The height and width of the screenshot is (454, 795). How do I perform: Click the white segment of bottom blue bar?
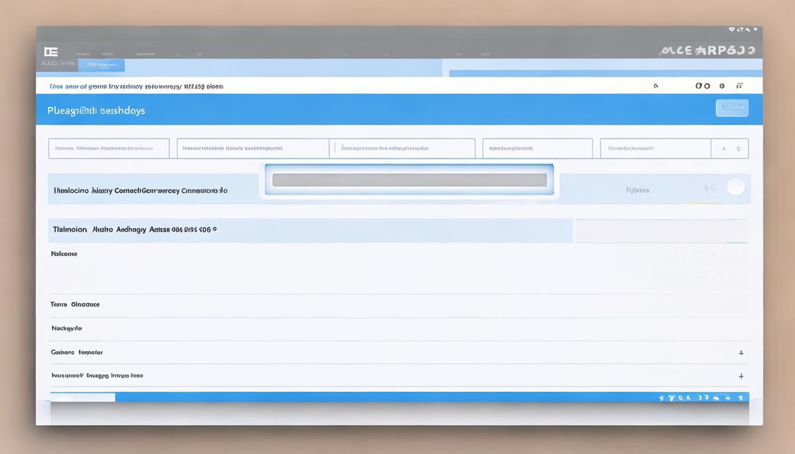(x=83, y=397)
